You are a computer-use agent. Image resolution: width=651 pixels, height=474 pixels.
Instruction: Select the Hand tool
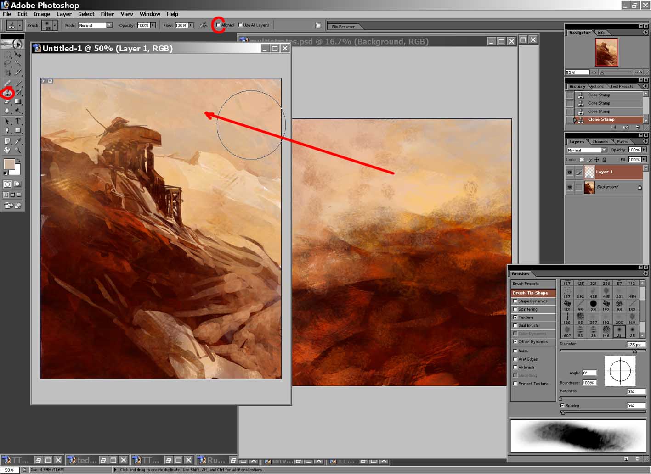click(7, 150)
